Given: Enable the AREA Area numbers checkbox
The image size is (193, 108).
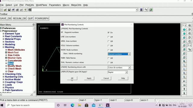Looking at the screenshot, I should click(x=109, y=41).
